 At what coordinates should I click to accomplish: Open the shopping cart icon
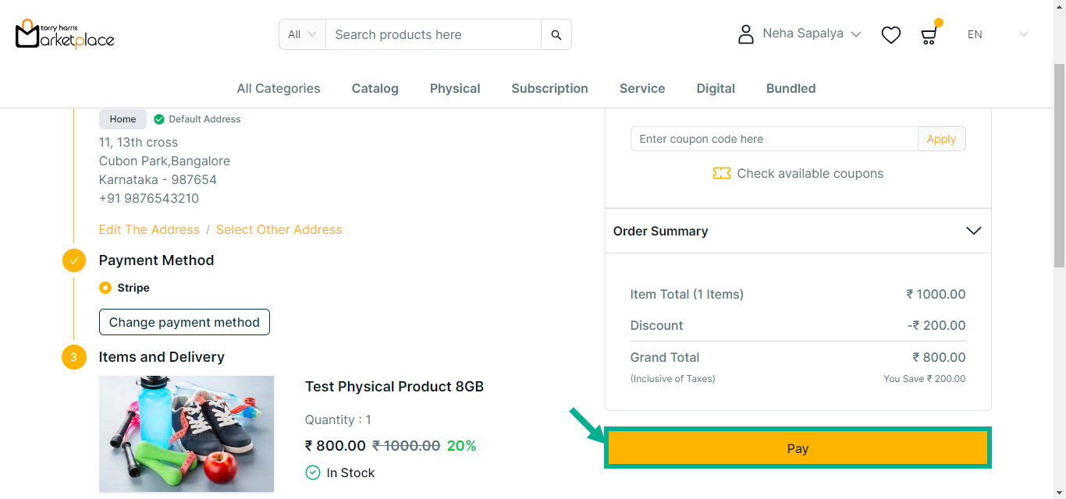coord(929,35)
